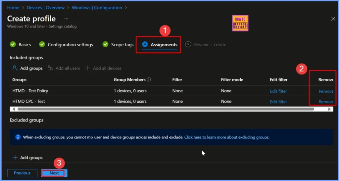
Task: Click the Windows | Configuration breadcrumb
Action: (97, 8)
